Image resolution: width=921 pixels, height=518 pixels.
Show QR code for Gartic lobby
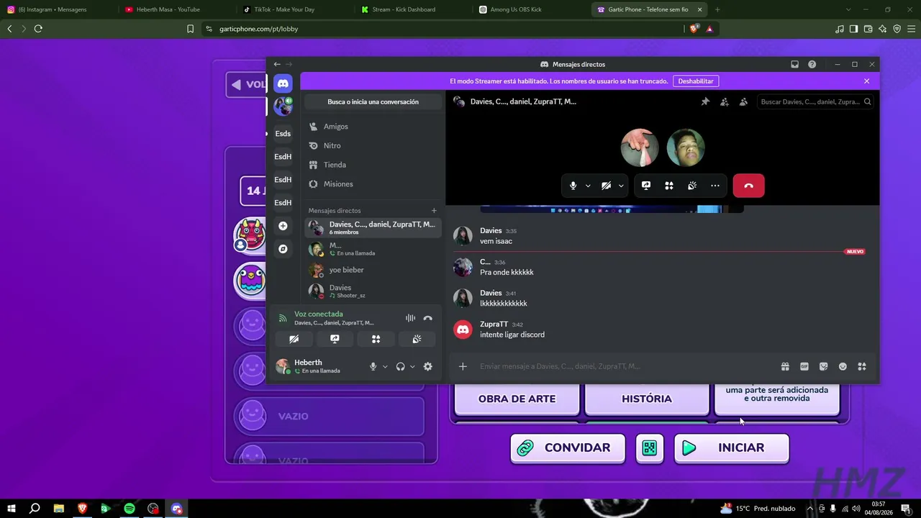(x=650, y=448)
